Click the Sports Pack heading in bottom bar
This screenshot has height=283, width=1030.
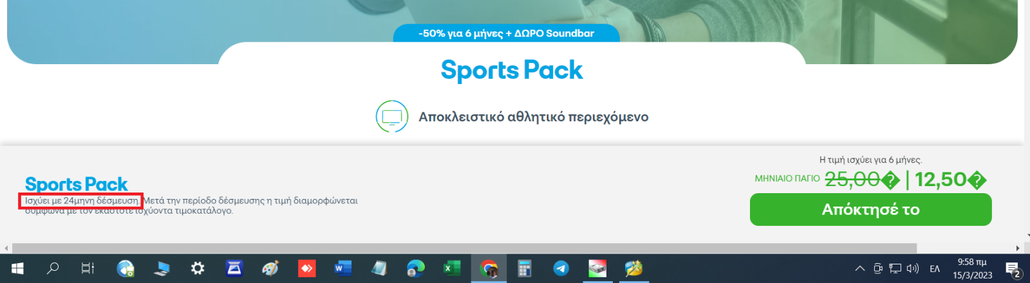pyautogui.click(x=76, y=184)
